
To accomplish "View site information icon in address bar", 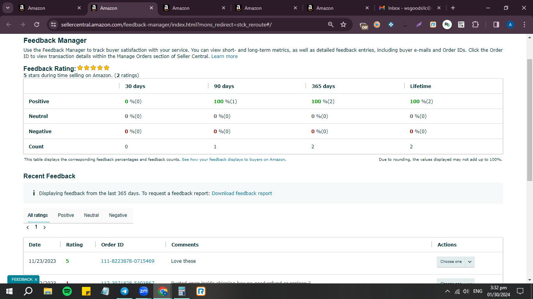I will click(54, 25).
